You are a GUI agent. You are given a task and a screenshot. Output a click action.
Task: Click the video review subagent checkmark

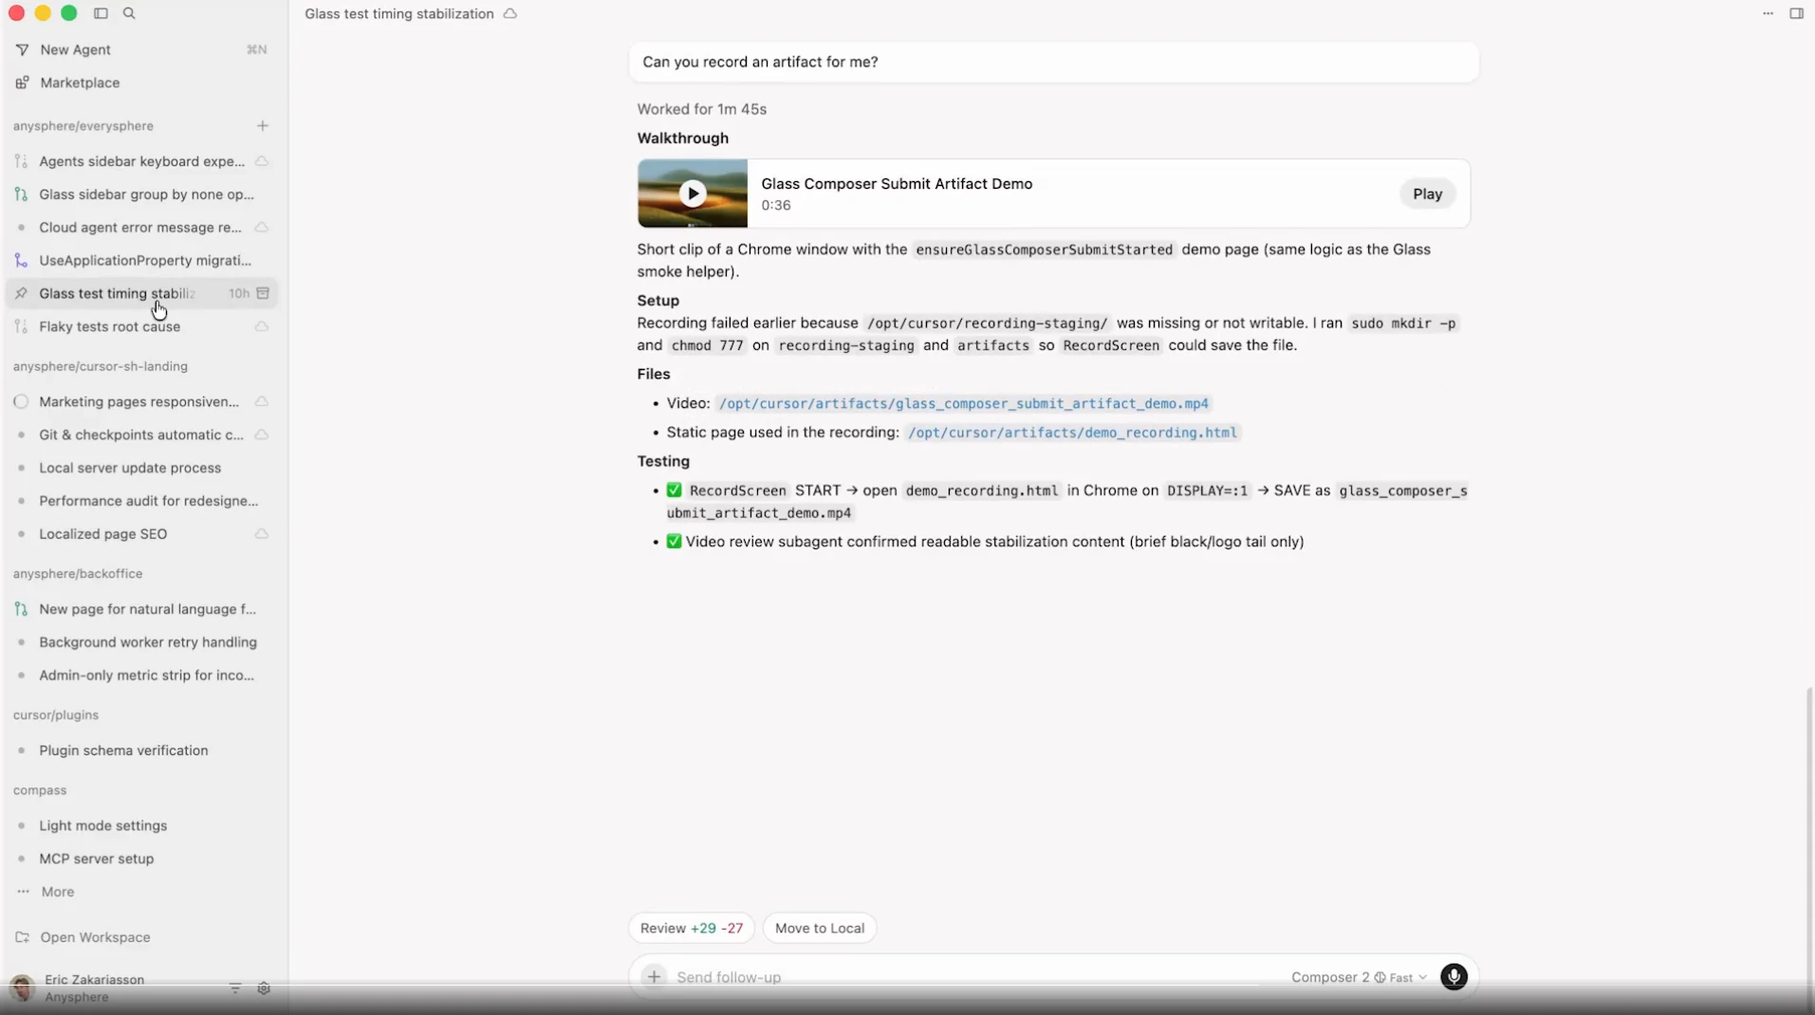tap(673, 542)
